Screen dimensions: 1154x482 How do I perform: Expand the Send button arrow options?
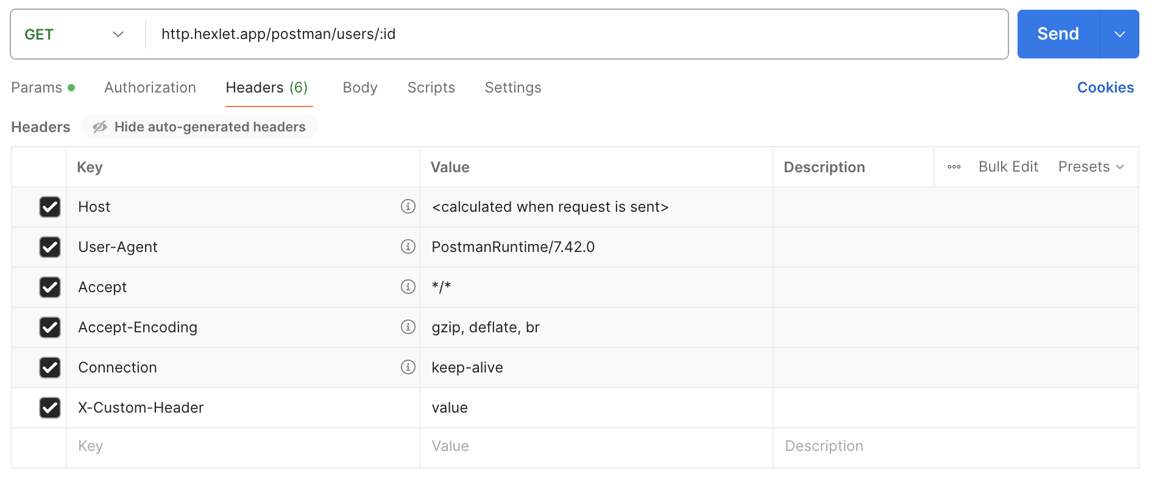1119,35
